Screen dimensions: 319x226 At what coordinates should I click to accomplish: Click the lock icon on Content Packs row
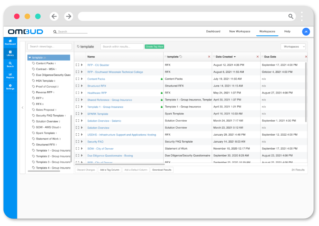(161, 79)
